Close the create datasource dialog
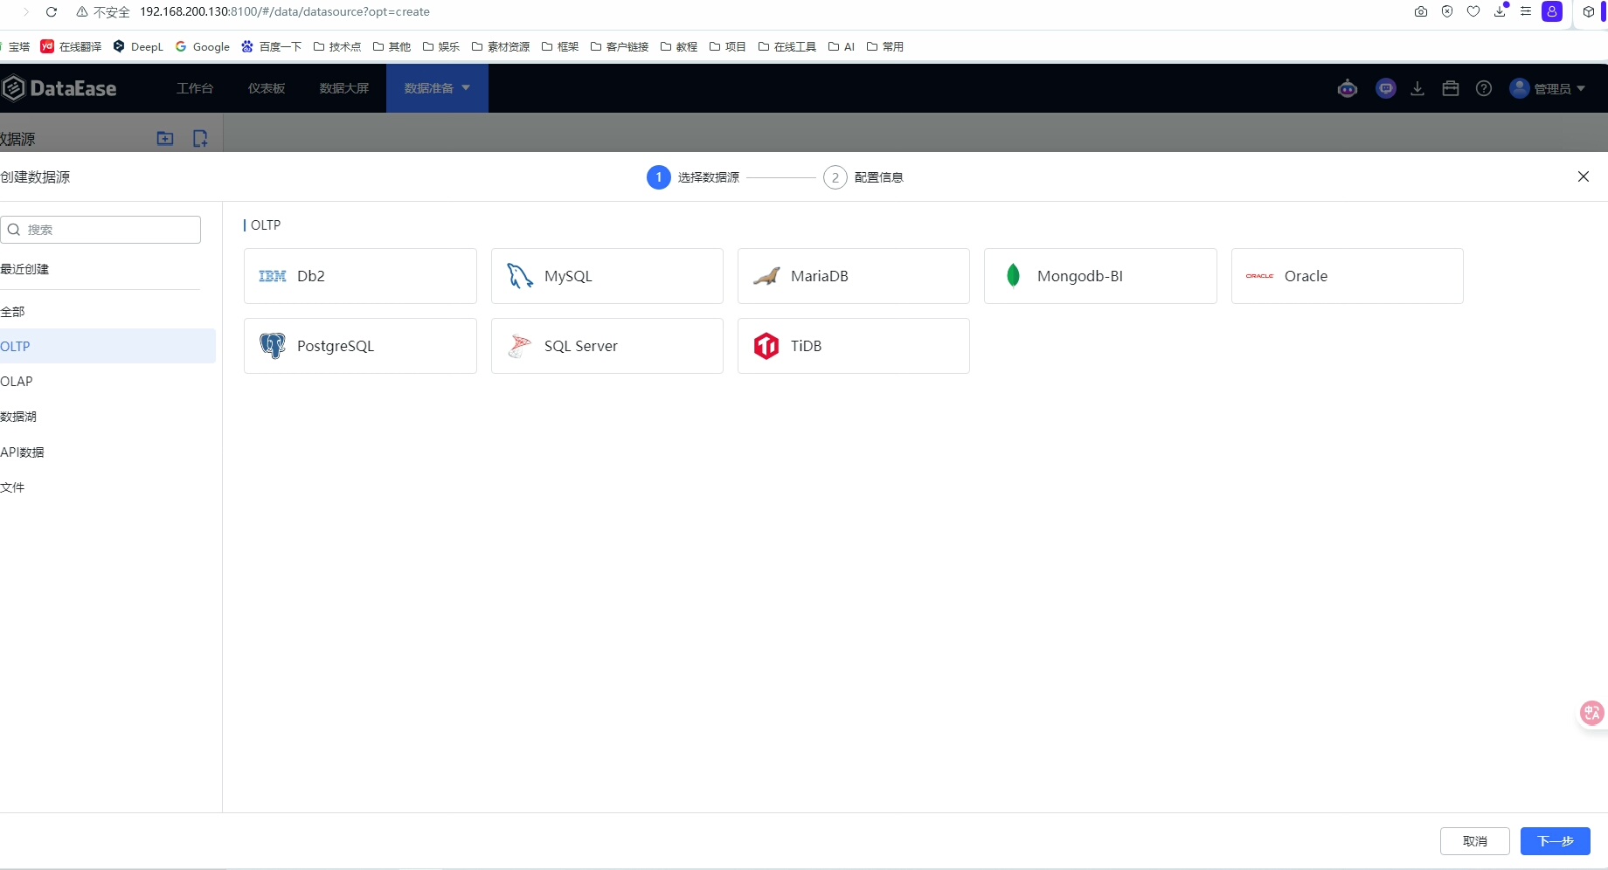Viewport: 1608px width, 870px height. point(1584,176)
